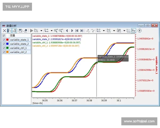Click the axis with box icon

tap(119, 30)
